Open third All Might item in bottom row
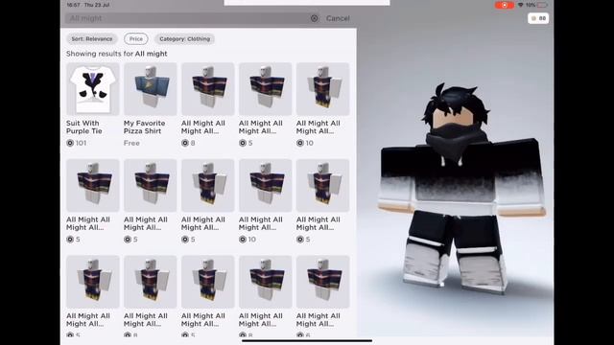The width and height of the screenshot is (614, 345). point(208,282)
